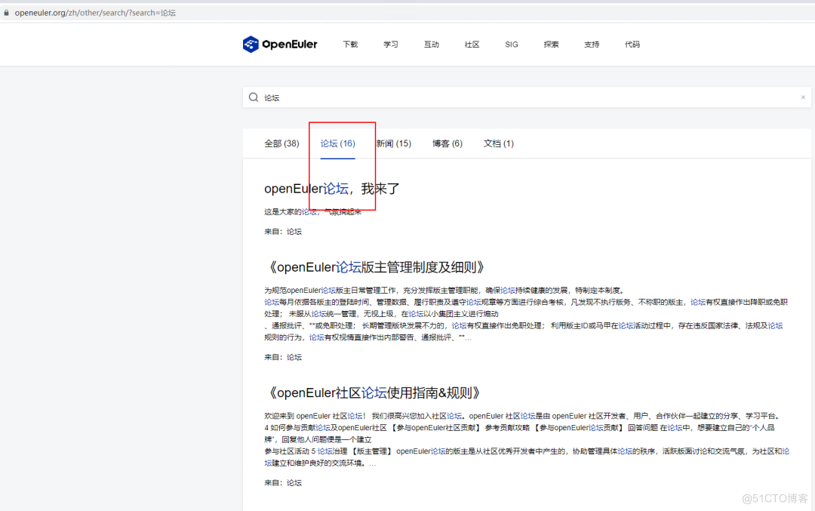
Task: Open the 下载 navigation item
Action: coord(350,45)
